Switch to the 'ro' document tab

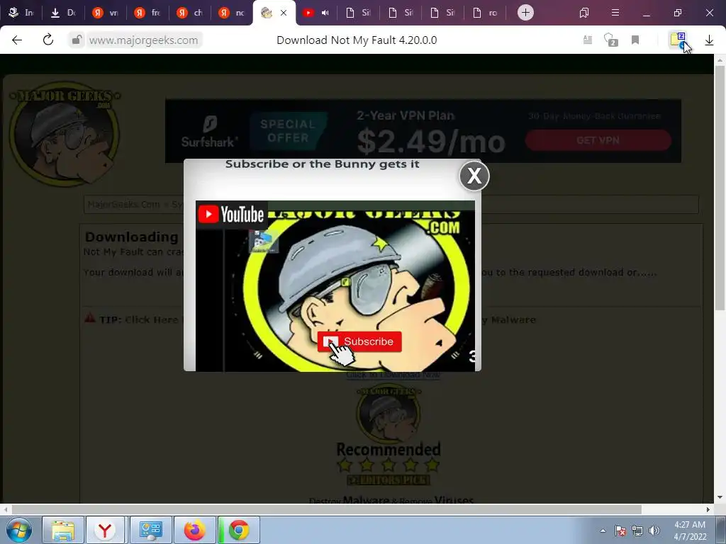click(485, 13)
